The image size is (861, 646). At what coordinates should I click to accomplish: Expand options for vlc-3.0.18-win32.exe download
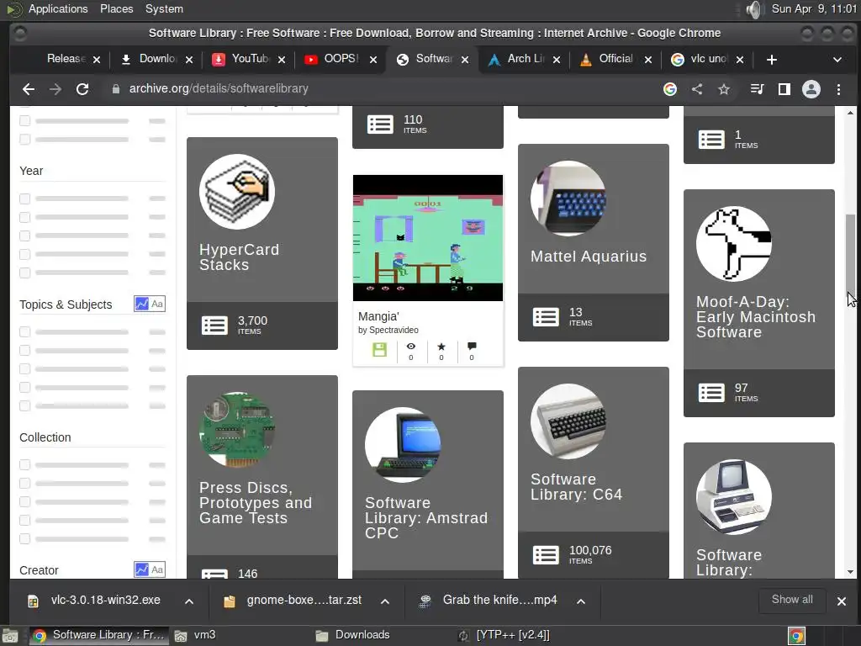coord(189,601)
